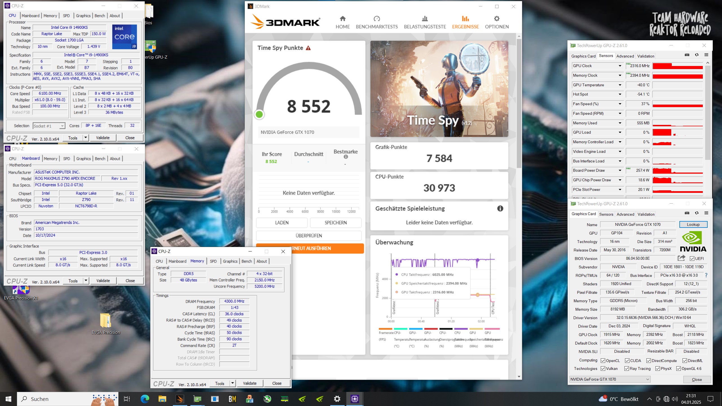
Task: Expand Tools dropdown arrow in CPU-Z Memory window
Action: click(x=232, y=383)
